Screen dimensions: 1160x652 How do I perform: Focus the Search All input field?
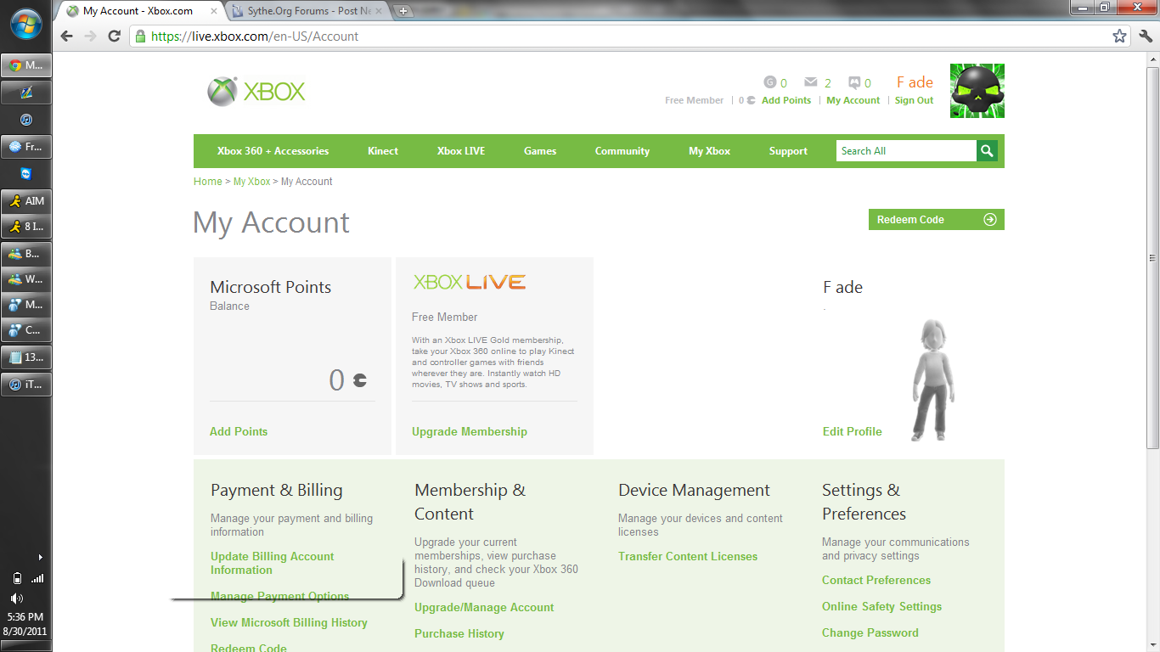906,151
